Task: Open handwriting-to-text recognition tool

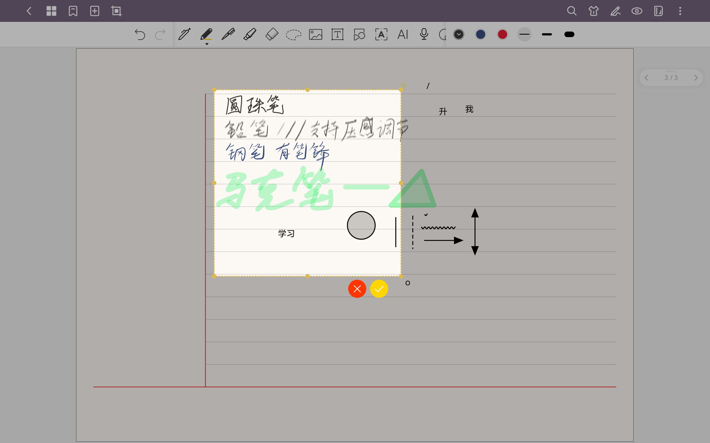Action: point(381,34)
